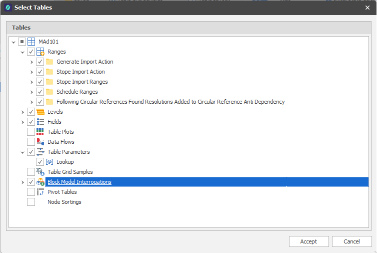
Task: Toggle the Table Grid Samples checkbox
Action: click(31, 172)
